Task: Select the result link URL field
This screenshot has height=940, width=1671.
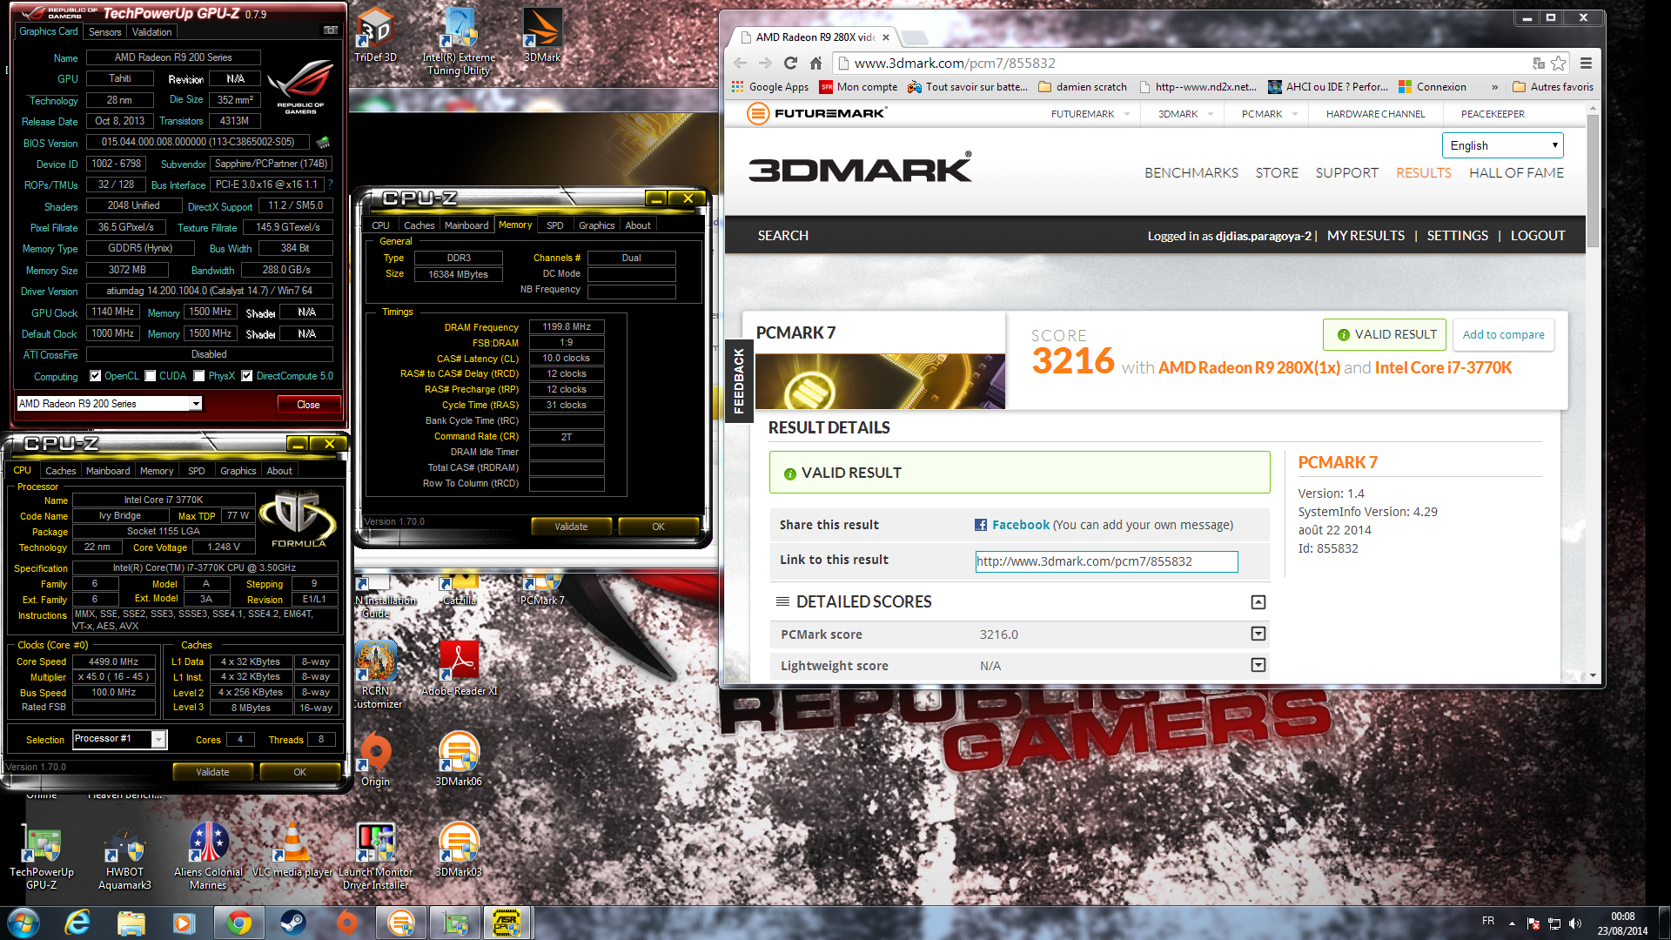Action: click(x=1106, y=561)
